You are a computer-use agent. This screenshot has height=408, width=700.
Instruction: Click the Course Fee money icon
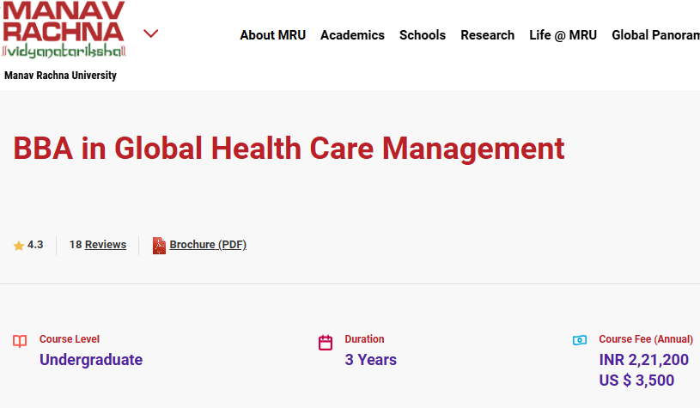[x=580, y=340]
